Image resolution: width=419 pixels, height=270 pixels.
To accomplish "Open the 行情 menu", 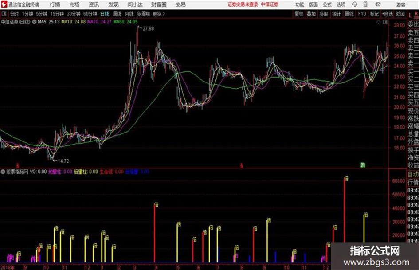I will [55, 4].
